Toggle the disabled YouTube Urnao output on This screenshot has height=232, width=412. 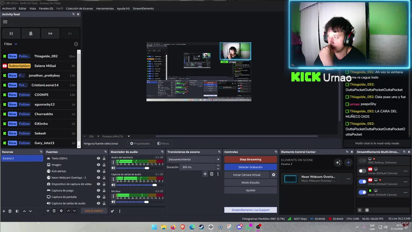point(362,171)
